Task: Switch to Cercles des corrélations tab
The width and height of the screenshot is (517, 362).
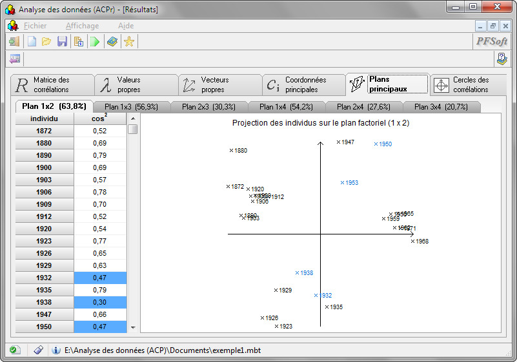Action: pyautogui.click(x=469, y=84)
